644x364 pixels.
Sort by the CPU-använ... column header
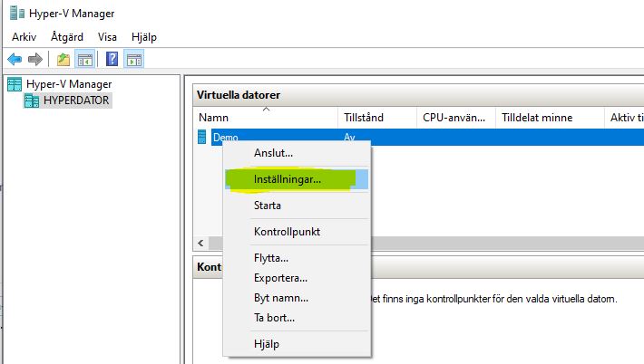(456, 118)
